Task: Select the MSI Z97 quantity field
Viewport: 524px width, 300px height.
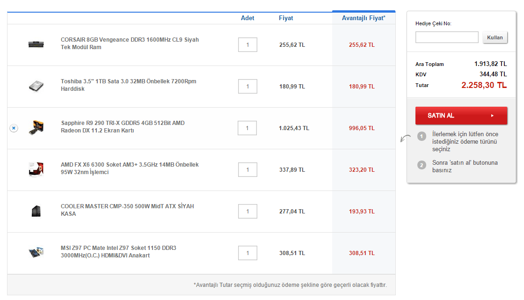Action: [247, 253]
